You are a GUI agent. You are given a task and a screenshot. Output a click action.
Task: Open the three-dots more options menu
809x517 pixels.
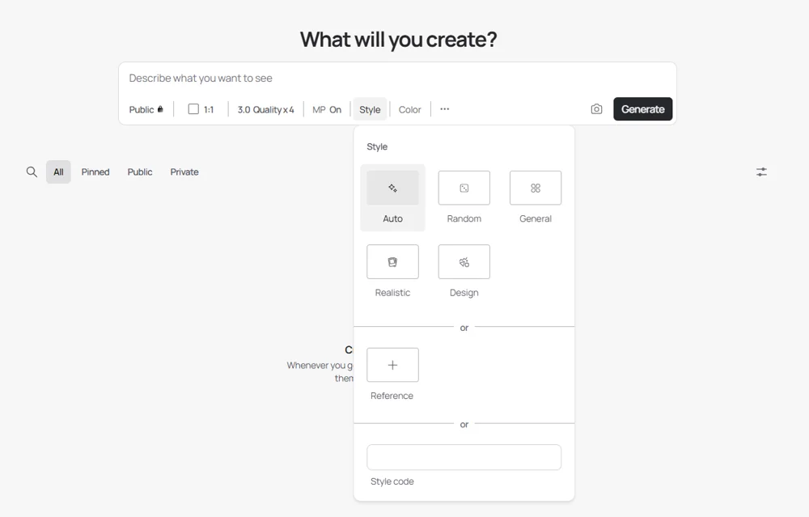point(445,109)
